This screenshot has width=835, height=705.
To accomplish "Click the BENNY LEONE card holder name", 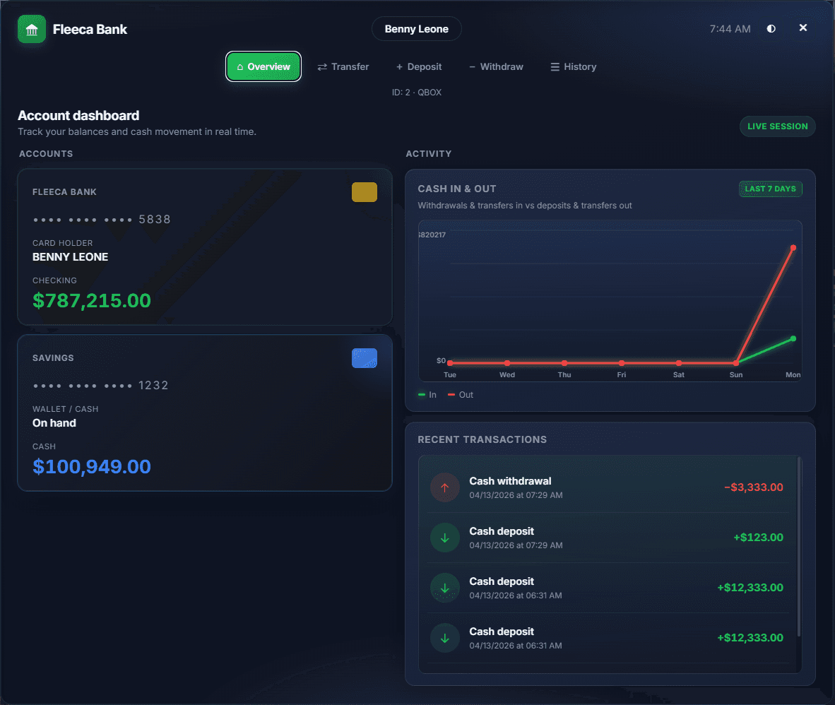I will tap(71, 257).
